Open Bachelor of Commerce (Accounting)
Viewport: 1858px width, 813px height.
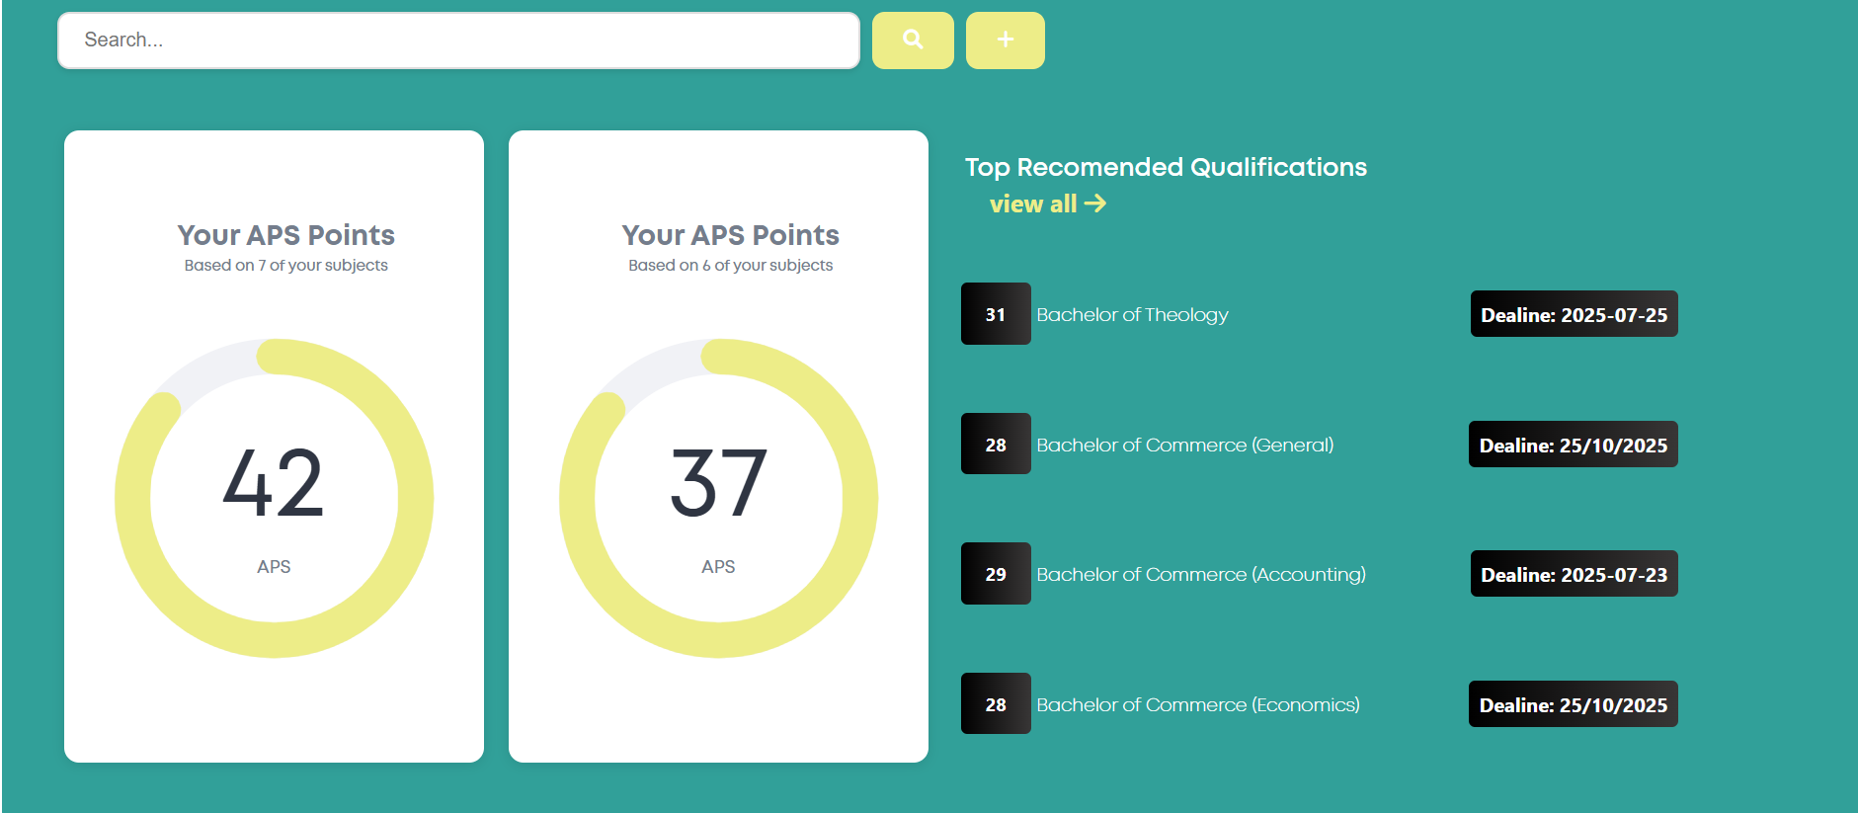pos(1200,575)
